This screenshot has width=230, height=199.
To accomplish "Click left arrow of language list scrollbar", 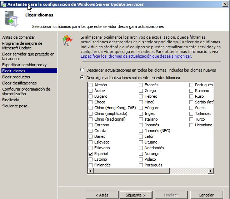I will [x=90, y=171].
